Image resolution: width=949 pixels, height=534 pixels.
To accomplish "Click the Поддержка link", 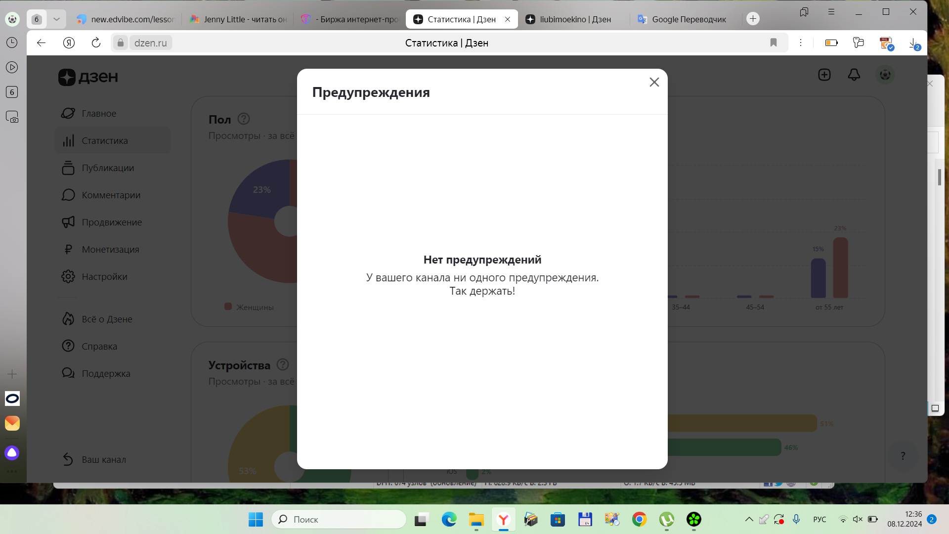I will (x=105, y=373).
